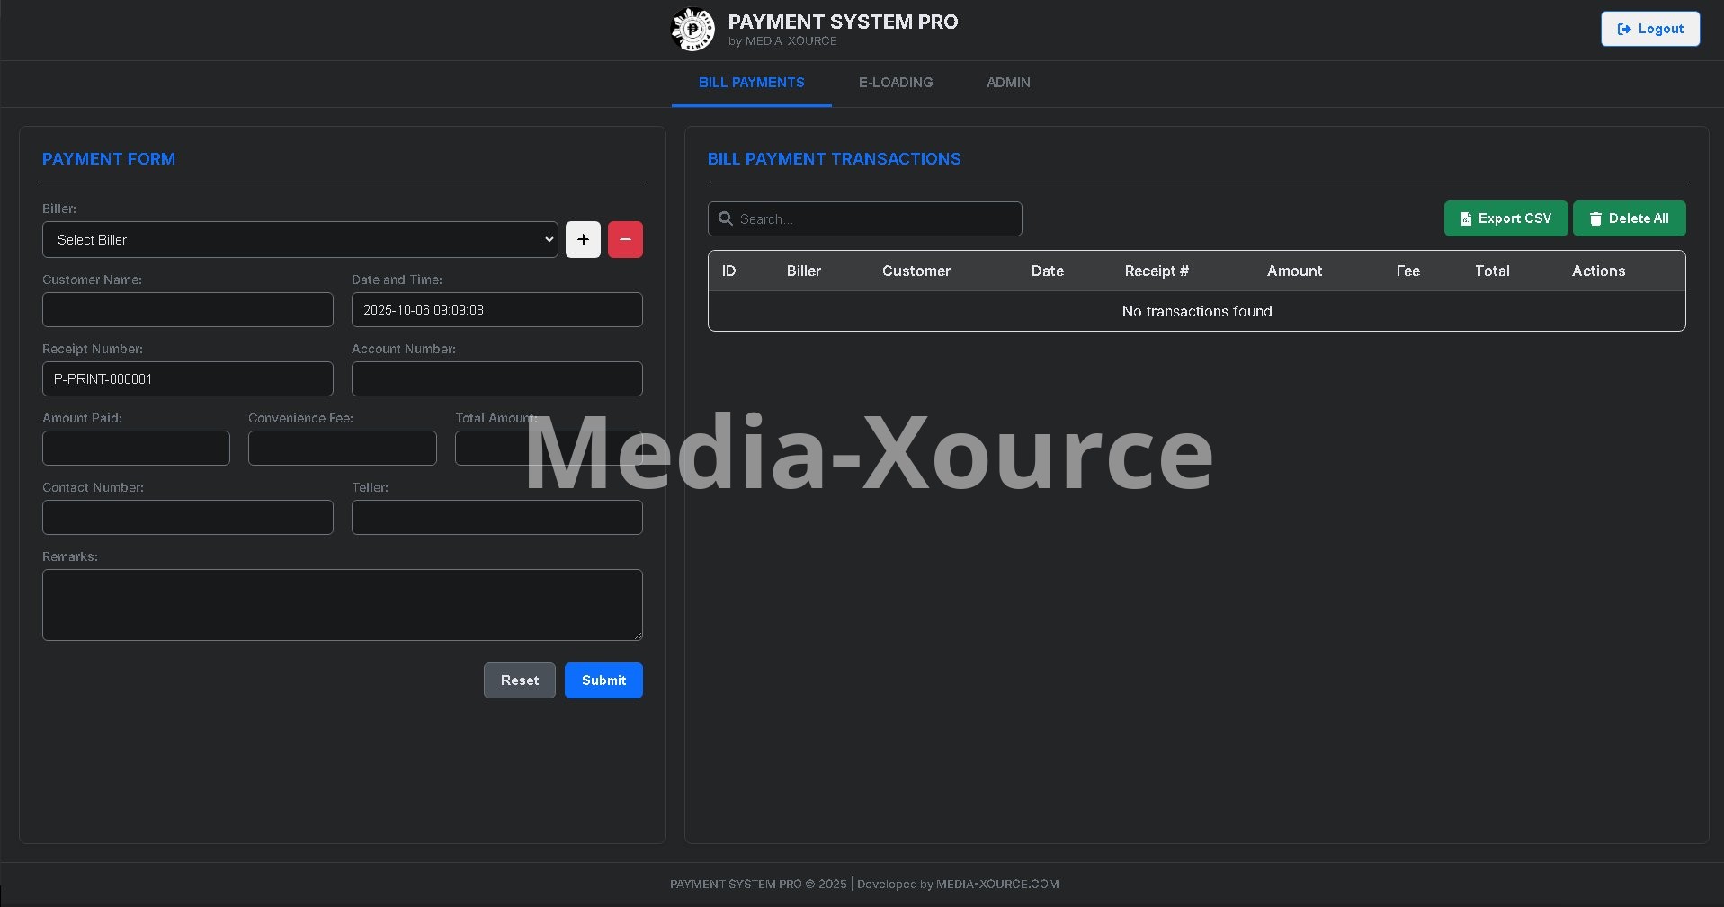Image resolution: width=1724 pixels, height=907 pixels.
Task: Open the ADMIN tab
Action: 1008,83
